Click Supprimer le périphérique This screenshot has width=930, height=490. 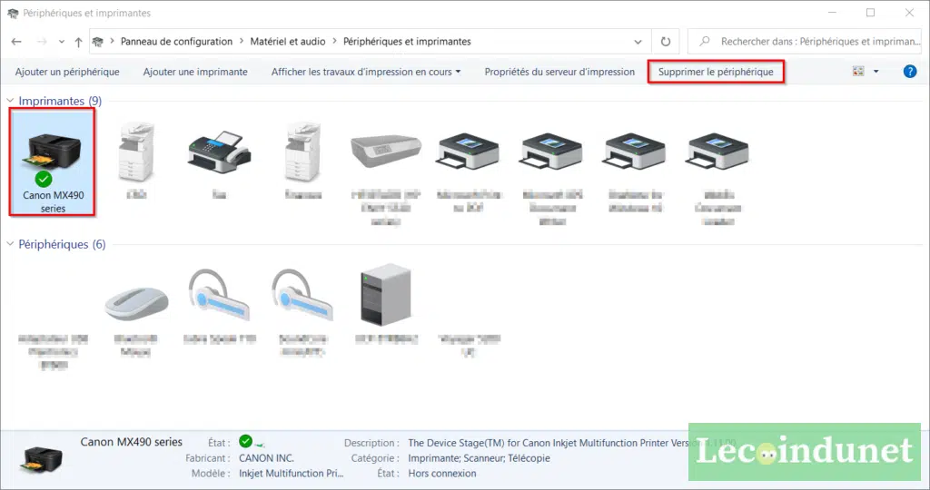point(716,72)
